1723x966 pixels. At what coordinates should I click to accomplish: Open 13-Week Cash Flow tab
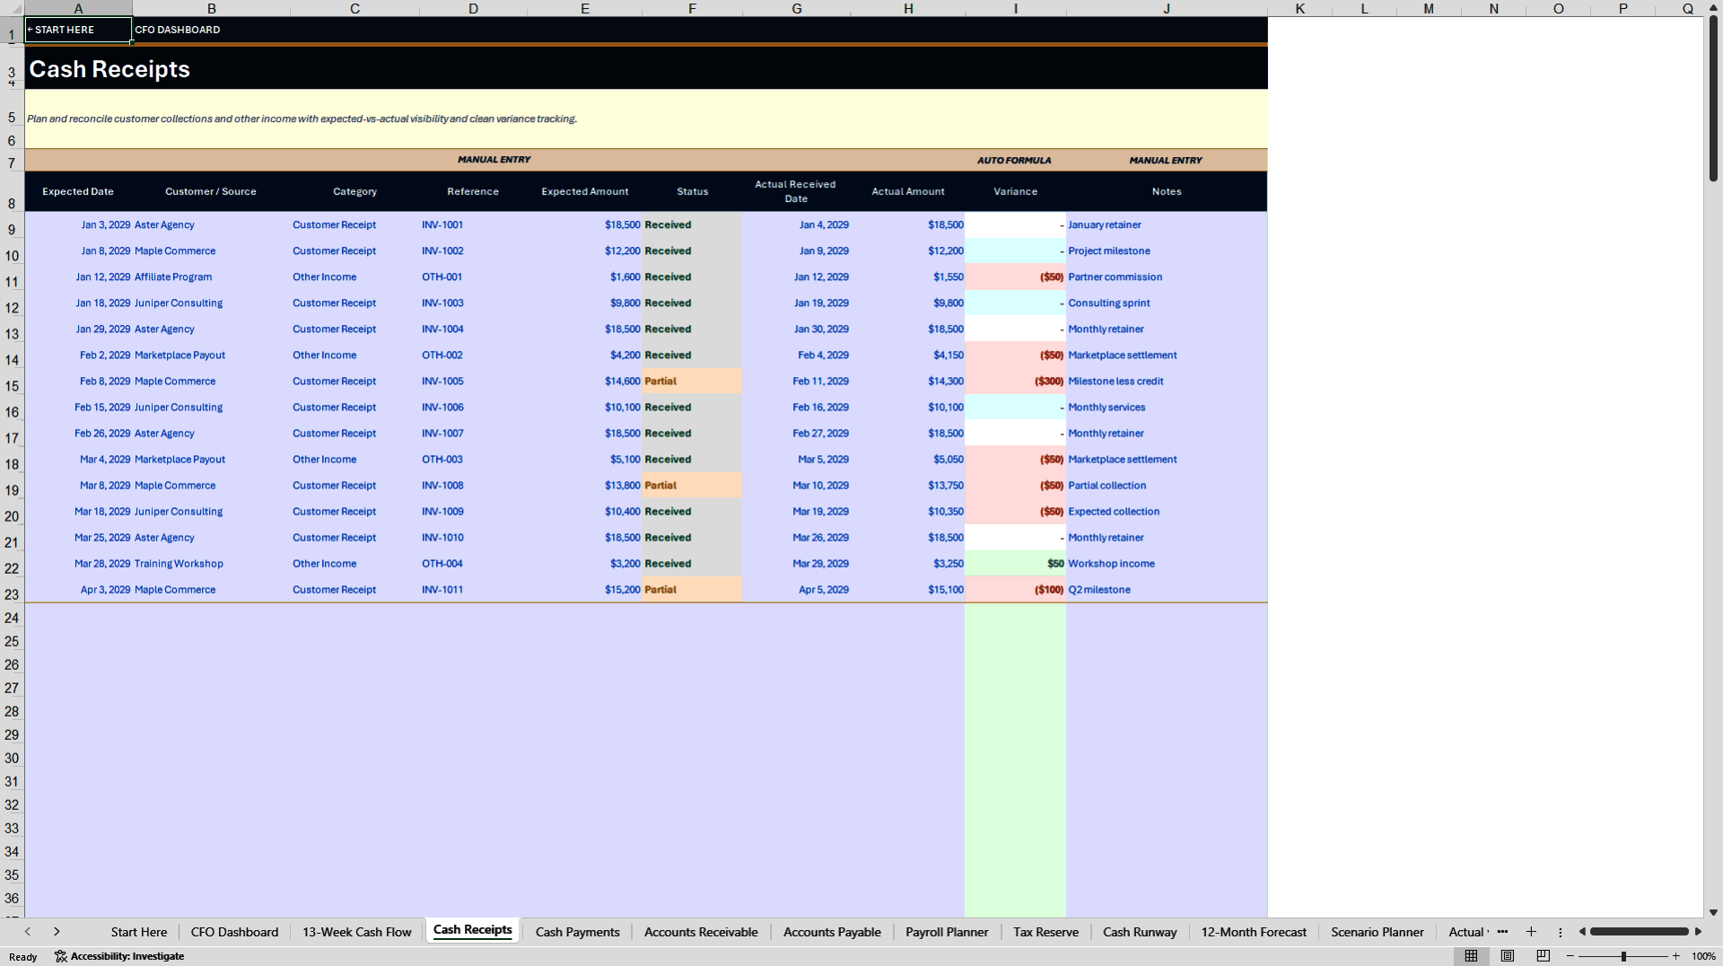click(356, 932)
